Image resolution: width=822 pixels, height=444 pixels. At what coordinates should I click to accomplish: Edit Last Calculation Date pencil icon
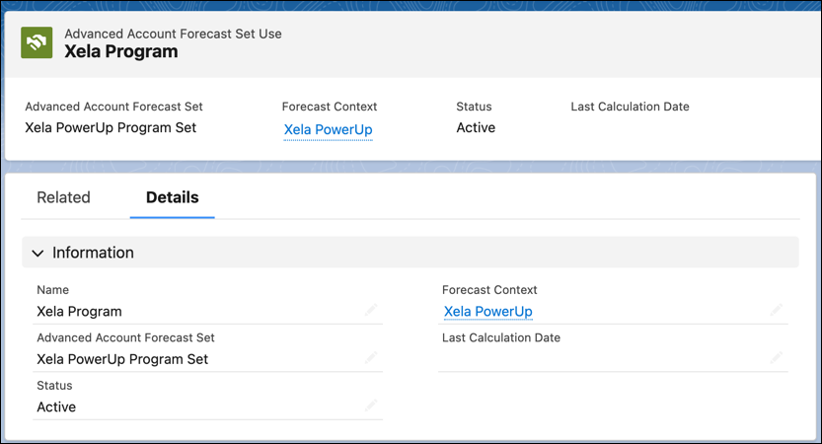(777, 358)
